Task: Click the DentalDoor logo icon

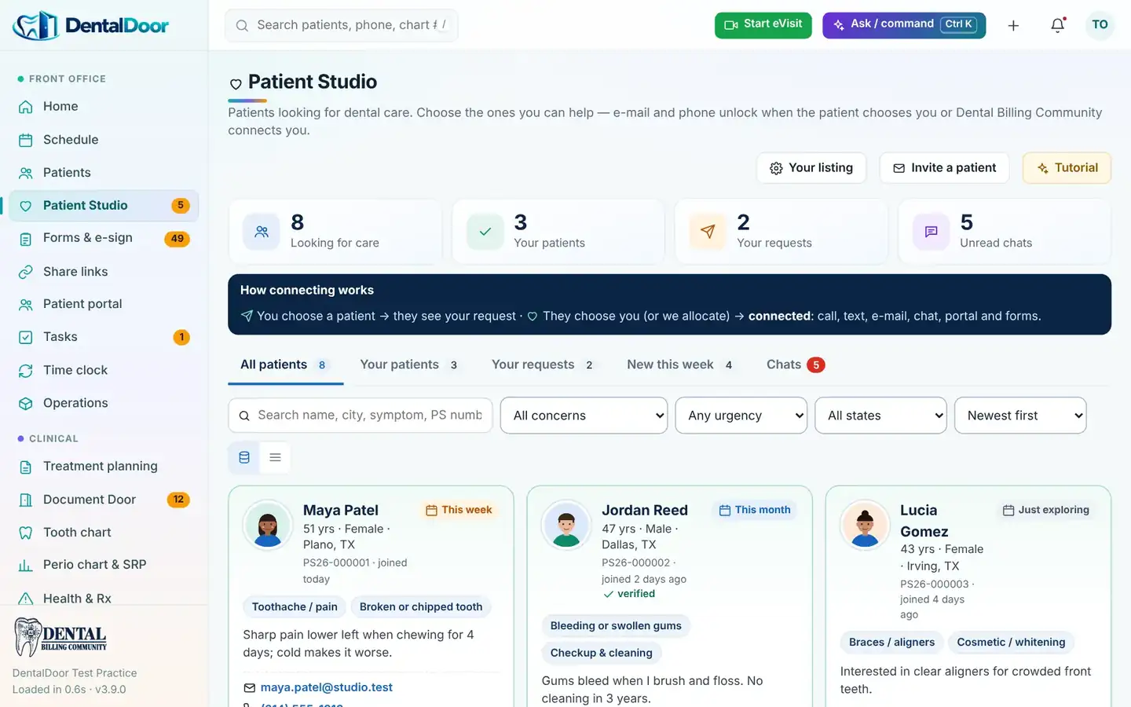Action: [x=35, y=25]
